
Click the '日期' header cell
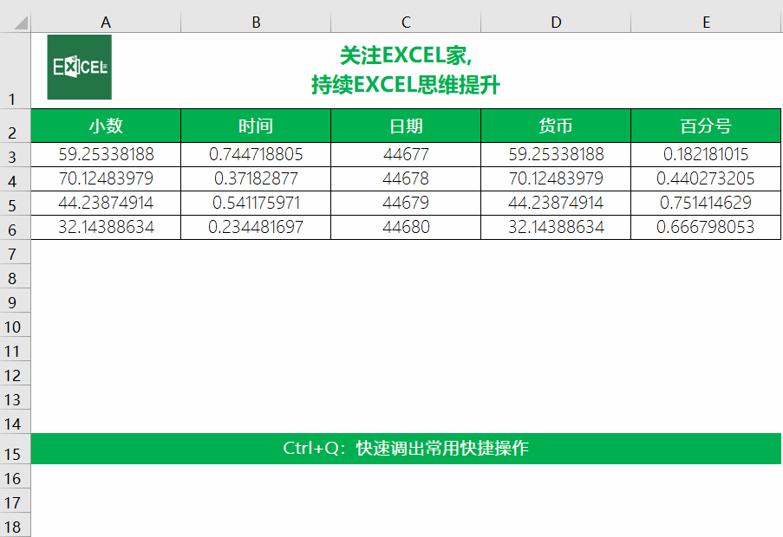[406, 126]
